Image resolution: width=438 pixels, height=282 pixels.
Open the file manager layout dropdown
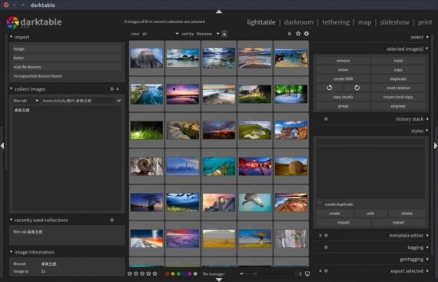(223, 274)
